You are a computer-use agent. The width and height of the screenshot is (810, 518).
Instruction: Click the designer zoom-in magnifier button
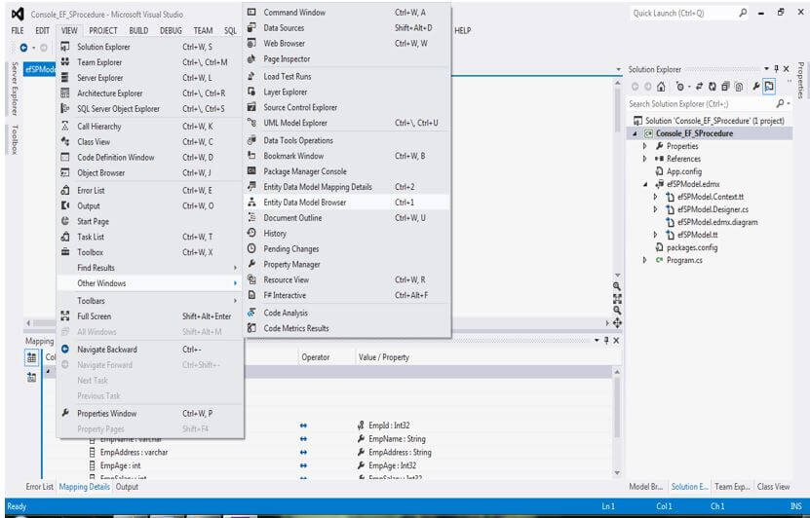(x=617, y=286)
